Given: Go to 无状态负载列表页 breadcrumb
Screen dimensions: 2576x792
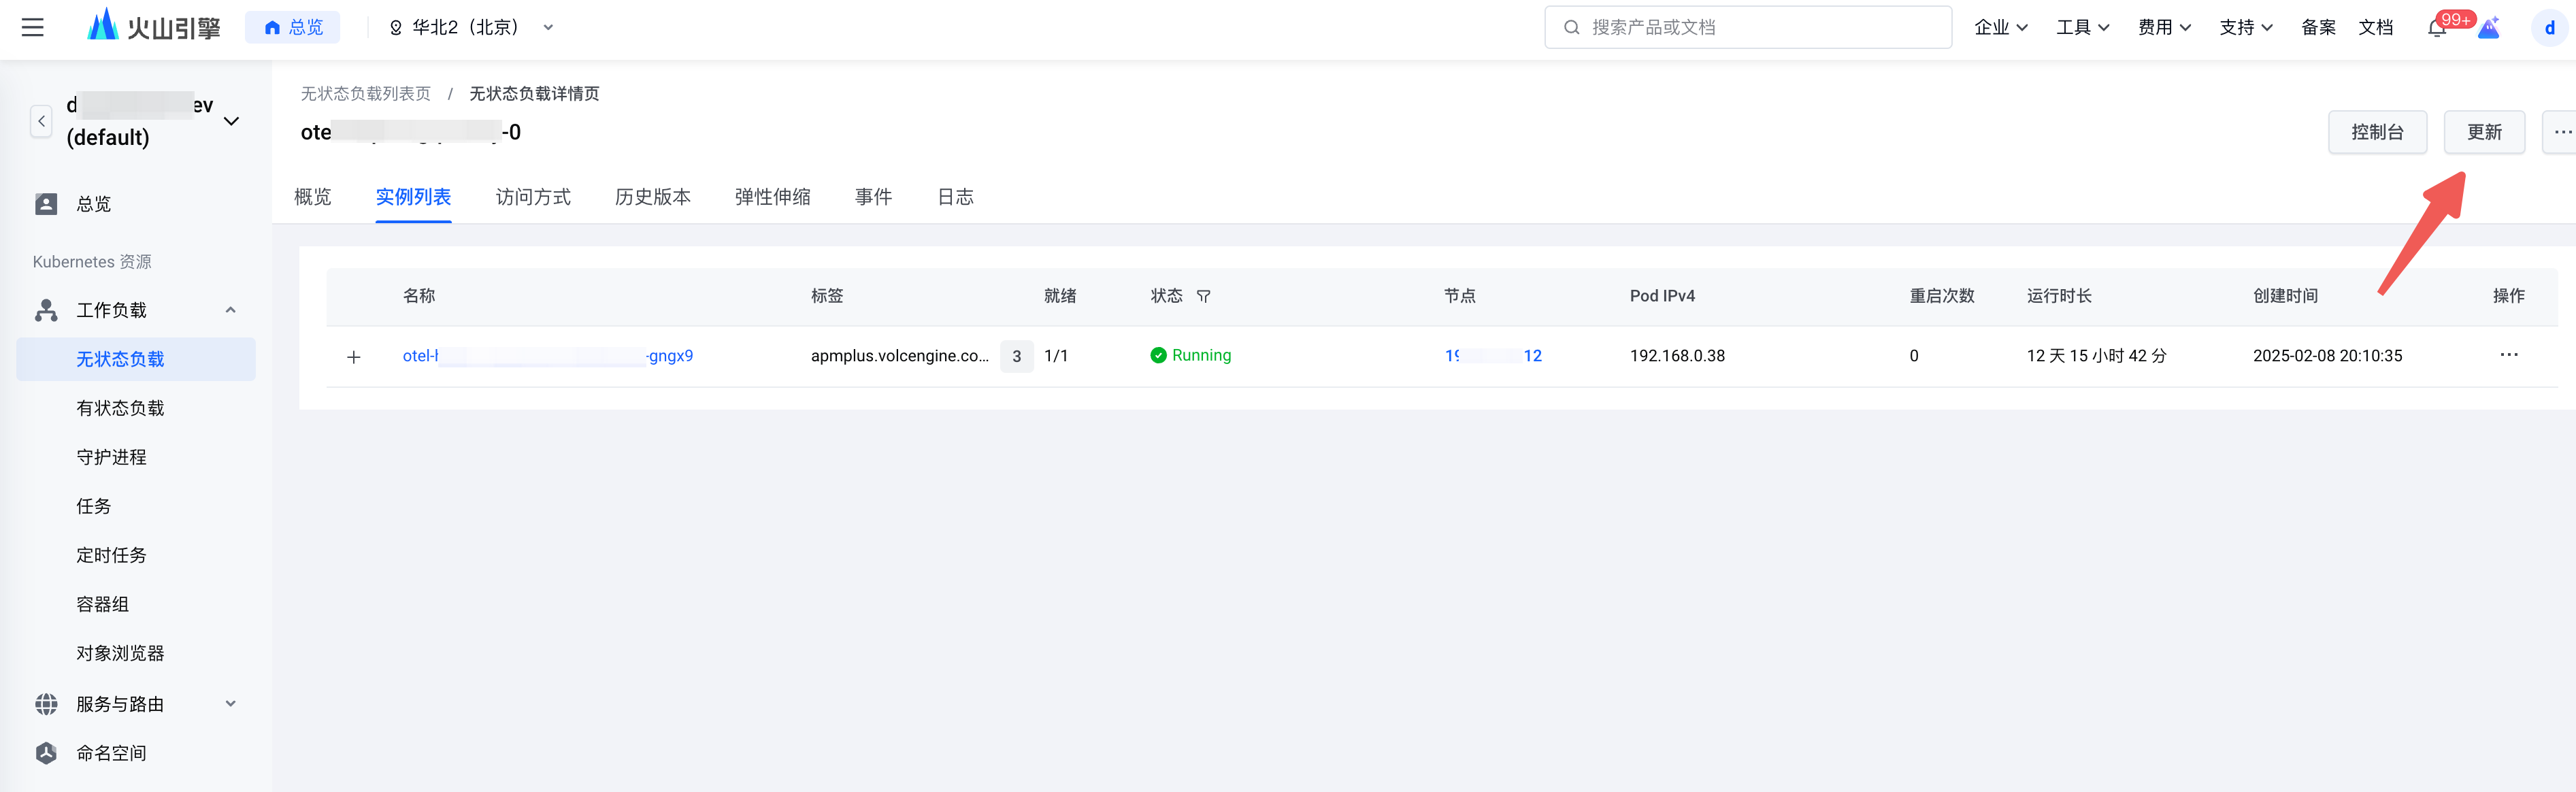Looking at the screenshot, I should 366,93.
